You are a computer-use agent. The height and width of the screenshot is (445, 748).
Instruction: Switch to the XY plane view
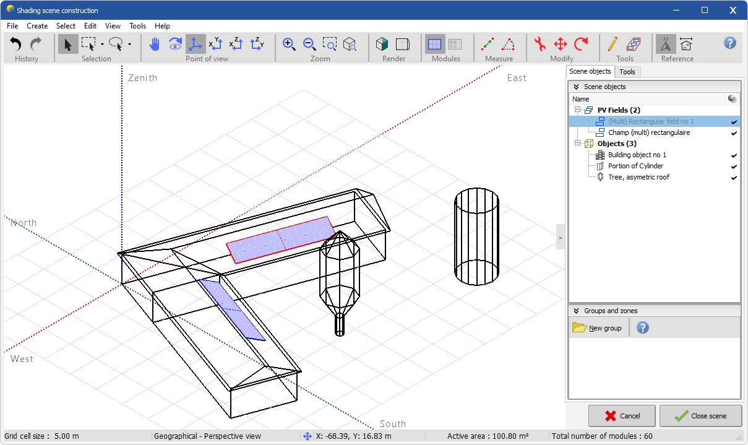point(216,44)
